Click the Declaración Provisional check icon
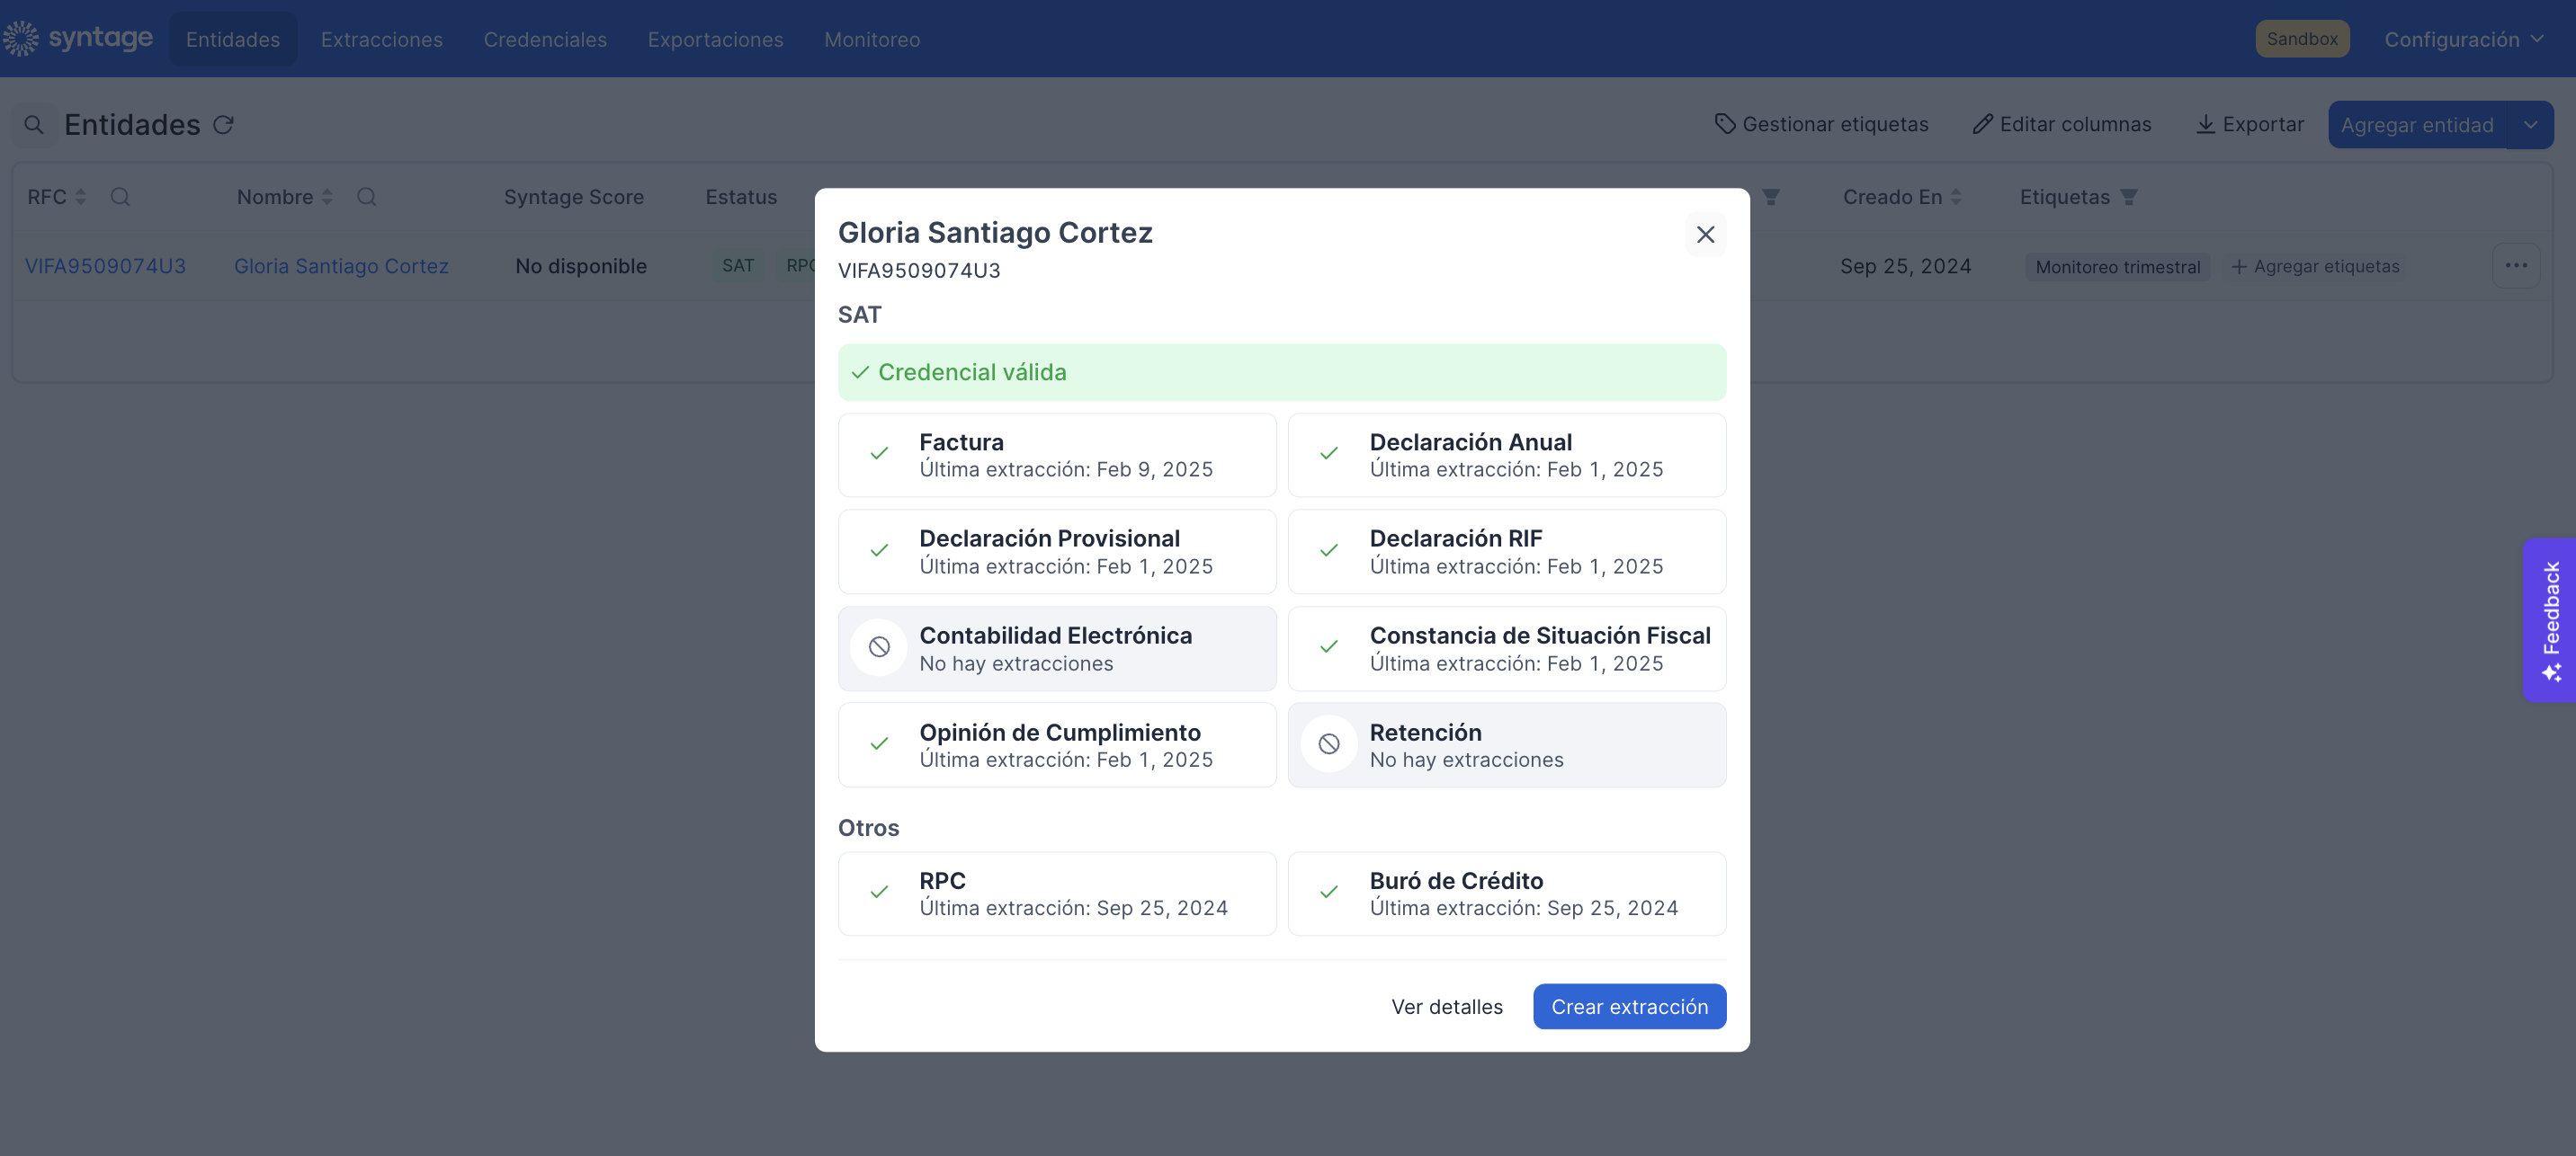The image size is (2576, 1156). (879, 550)
